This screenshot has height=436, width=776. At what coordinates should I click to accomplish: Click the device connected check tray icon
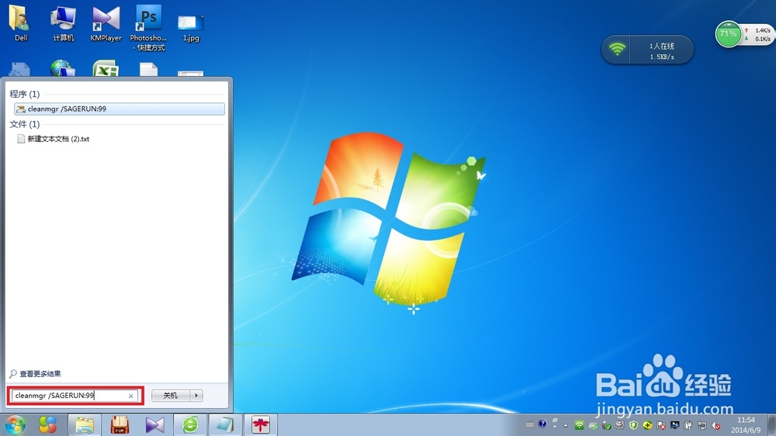pyautogui.click(x=593, y=425)
